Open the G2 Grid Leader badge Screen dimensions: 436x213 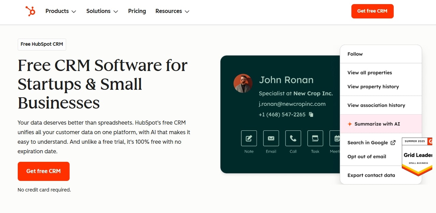pyautogui.click(x=417, y=157)
